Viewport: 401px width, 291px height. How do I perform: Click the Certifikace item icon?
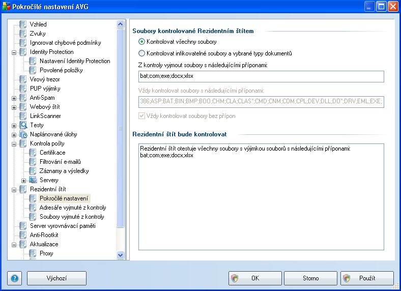coord(33,153)
